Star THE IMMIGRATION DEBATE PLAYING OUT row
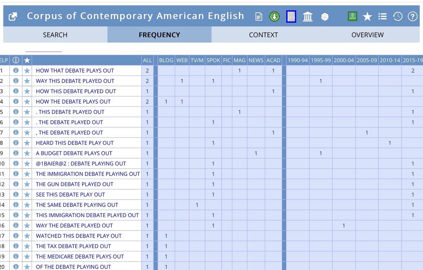The height and width of the screenshot is (270, 423). (x=27, y=174)
